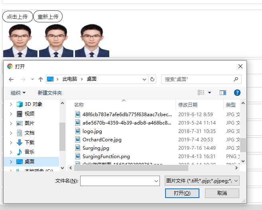The image size is (262, 210).
Task: Go back with the left arrow icon
Action: click(x=11, y=79)
